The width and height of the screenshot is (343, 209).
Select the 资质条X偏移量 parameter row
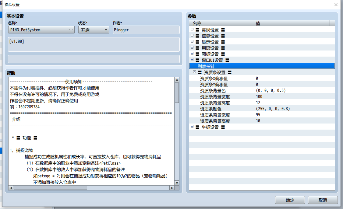(x=262, y=78)
